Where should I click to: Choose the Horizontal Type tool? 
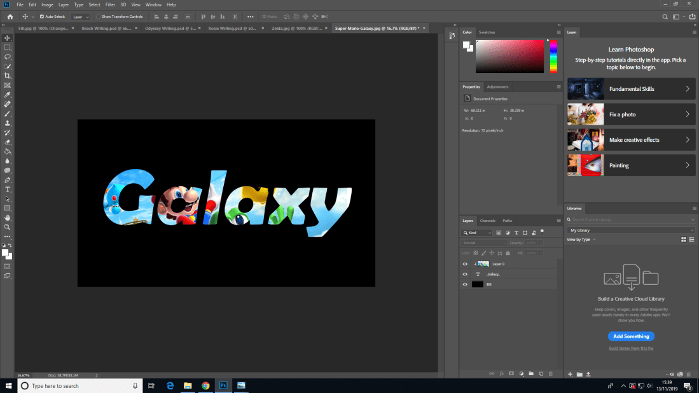tap(8, 190)
